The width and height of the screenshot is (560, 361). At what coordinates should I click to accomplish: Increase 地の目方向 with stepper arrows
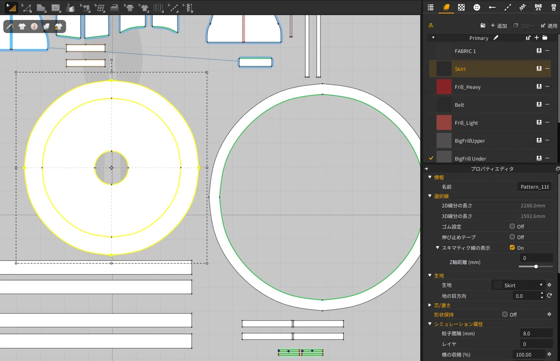point(542,294)
